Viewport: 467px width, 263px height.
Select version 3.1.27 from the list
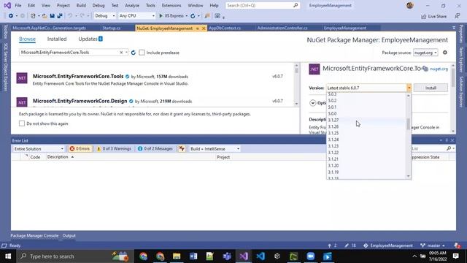[x=367, y=120]
